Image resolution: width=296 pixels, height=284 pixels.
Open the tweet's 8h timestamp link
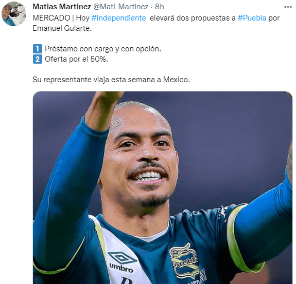(160, 7)
